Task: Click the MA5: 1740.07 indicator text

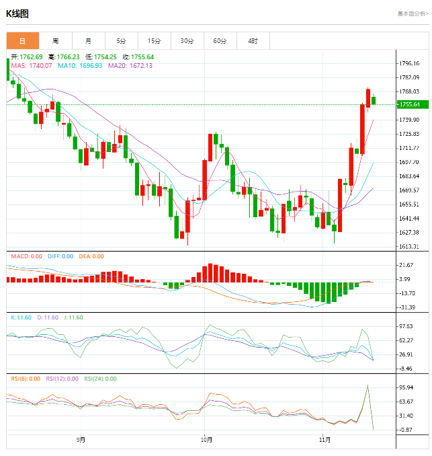Action: pos(32,66)
